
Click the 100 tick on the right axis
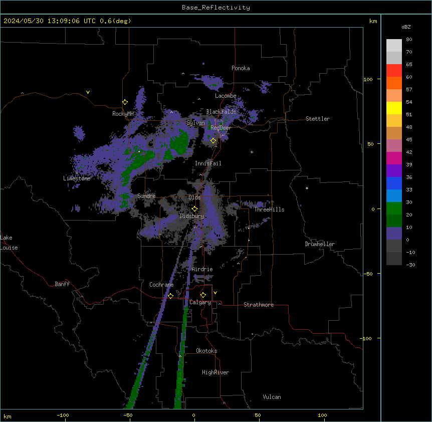[x=368, y=79]
